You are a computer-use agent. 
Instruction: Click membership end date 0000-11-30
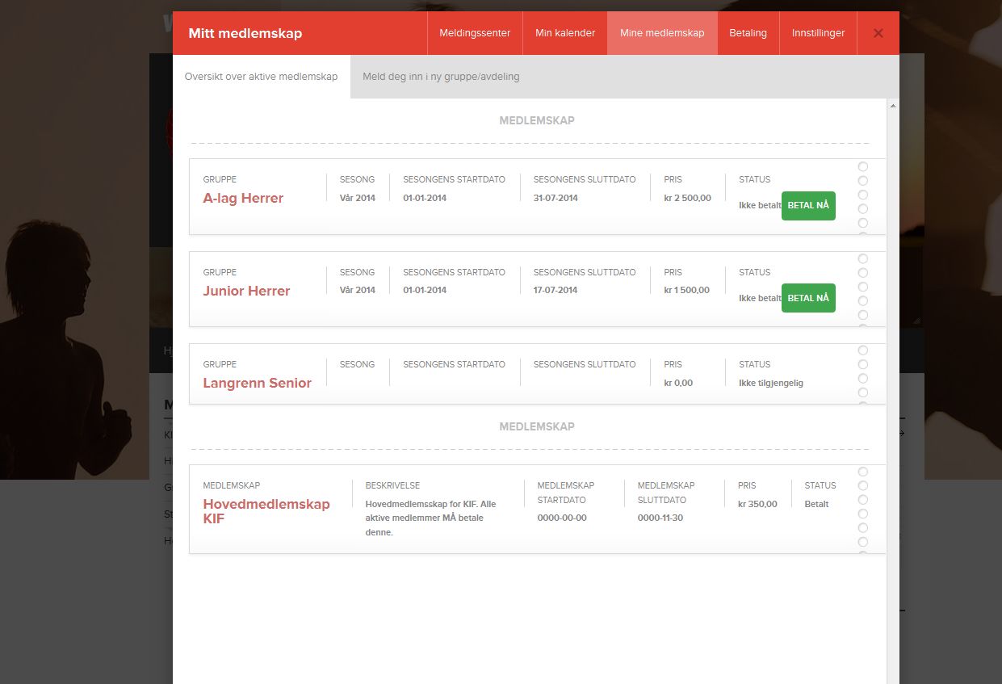(660, 518)
